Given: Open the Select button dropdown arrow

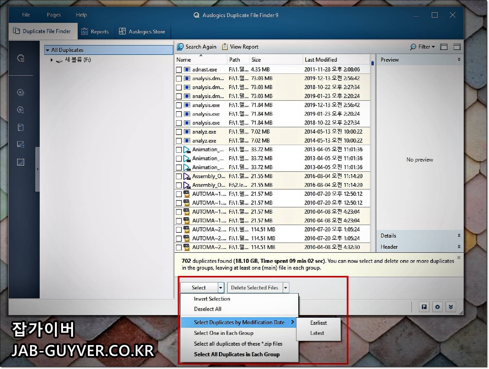Looking at the screenshot, I should pos(221,288).
